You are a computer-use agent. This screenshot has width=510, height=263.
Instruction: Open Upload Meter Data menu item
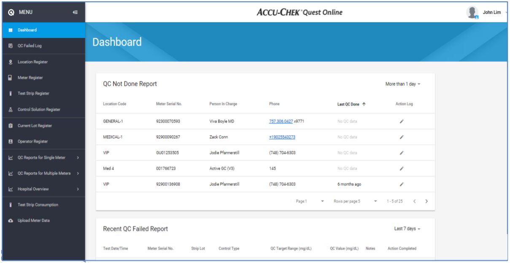43,221
